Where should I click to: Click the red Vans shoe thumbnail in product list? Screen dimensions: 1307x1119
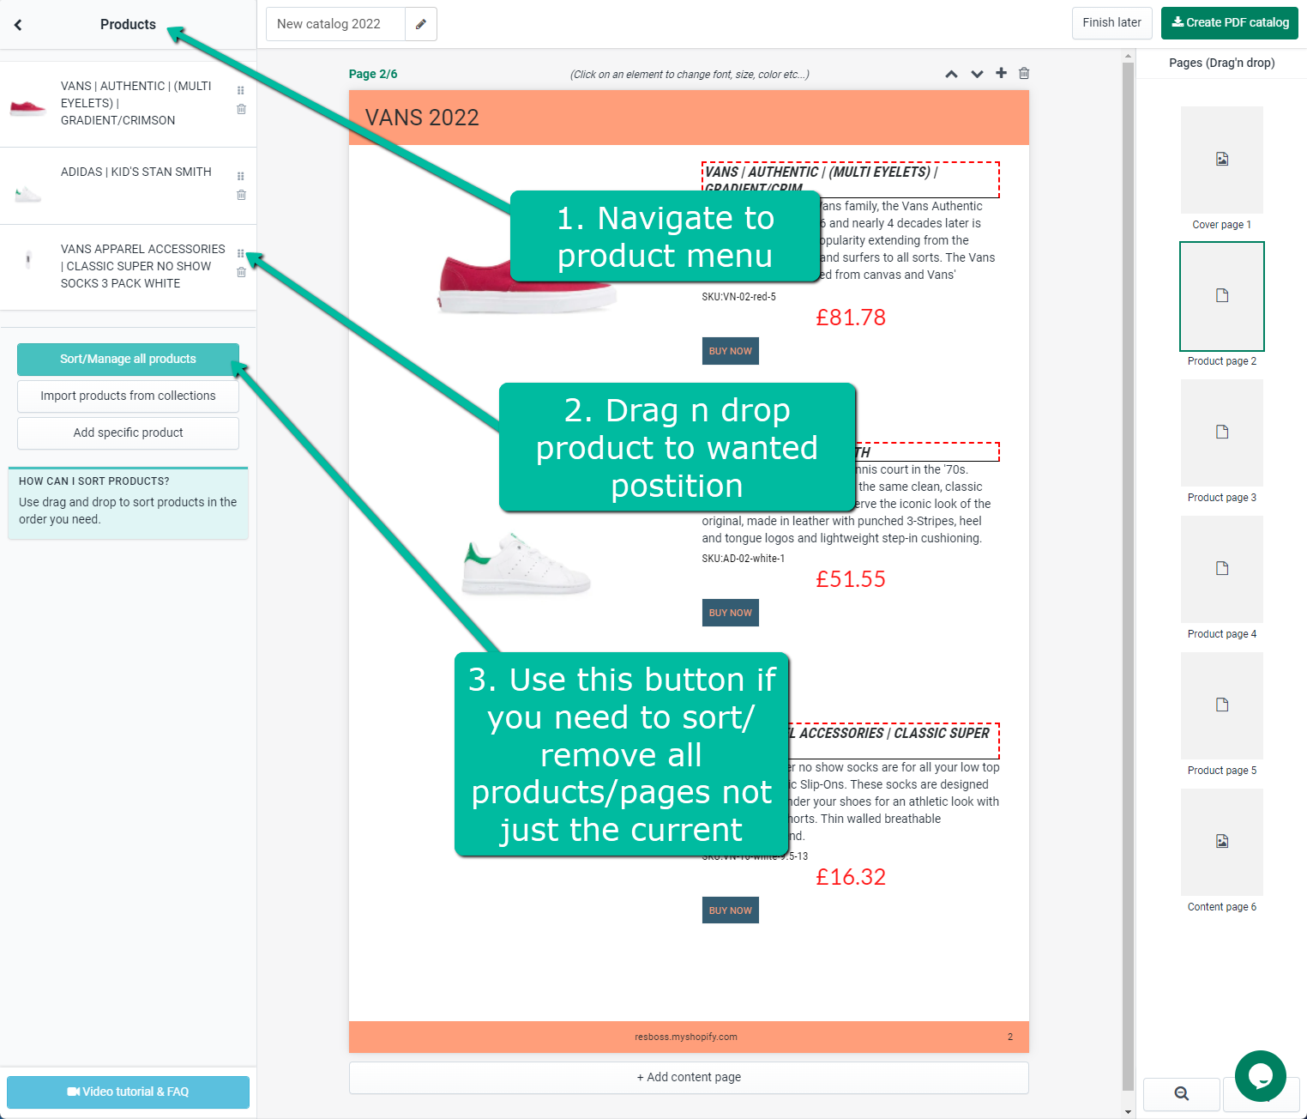pyautogui.click(x=27, y=107)
